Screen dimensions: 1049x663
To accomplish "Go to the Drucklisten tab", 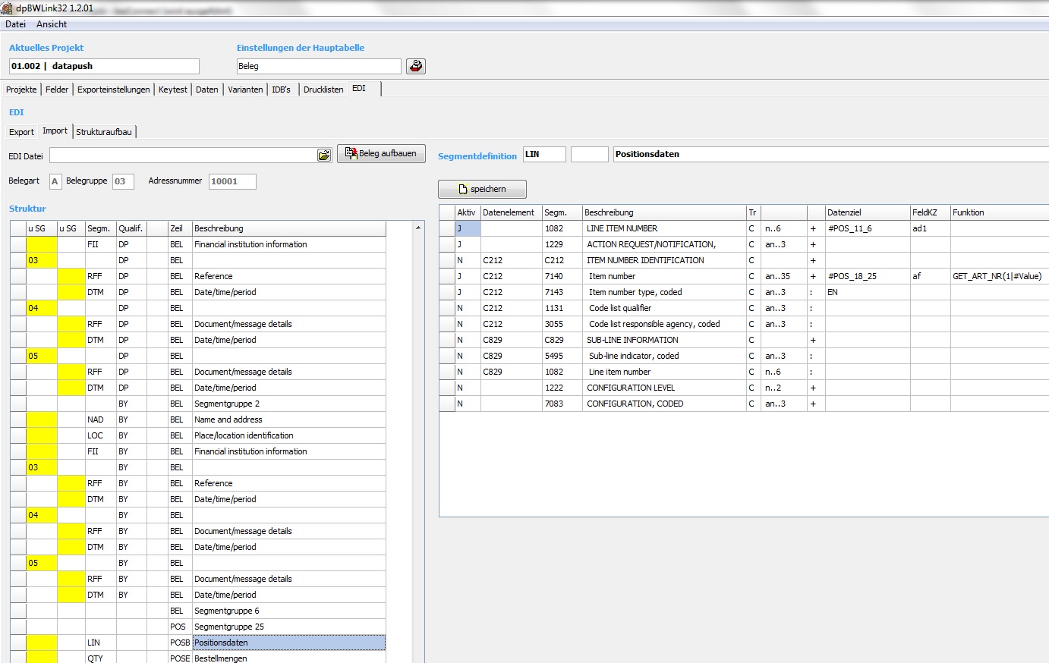I will click(323, 90).
